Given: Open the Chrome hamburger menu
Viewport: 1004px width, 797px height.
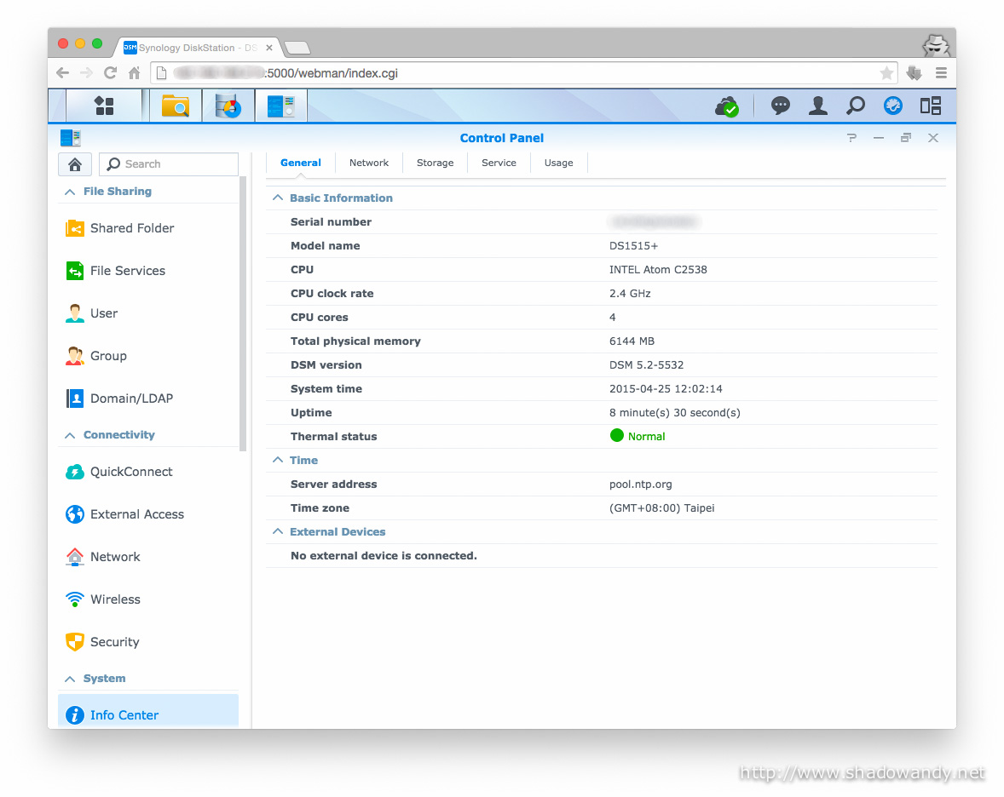Looking at the screenshot, I should 941,73.
